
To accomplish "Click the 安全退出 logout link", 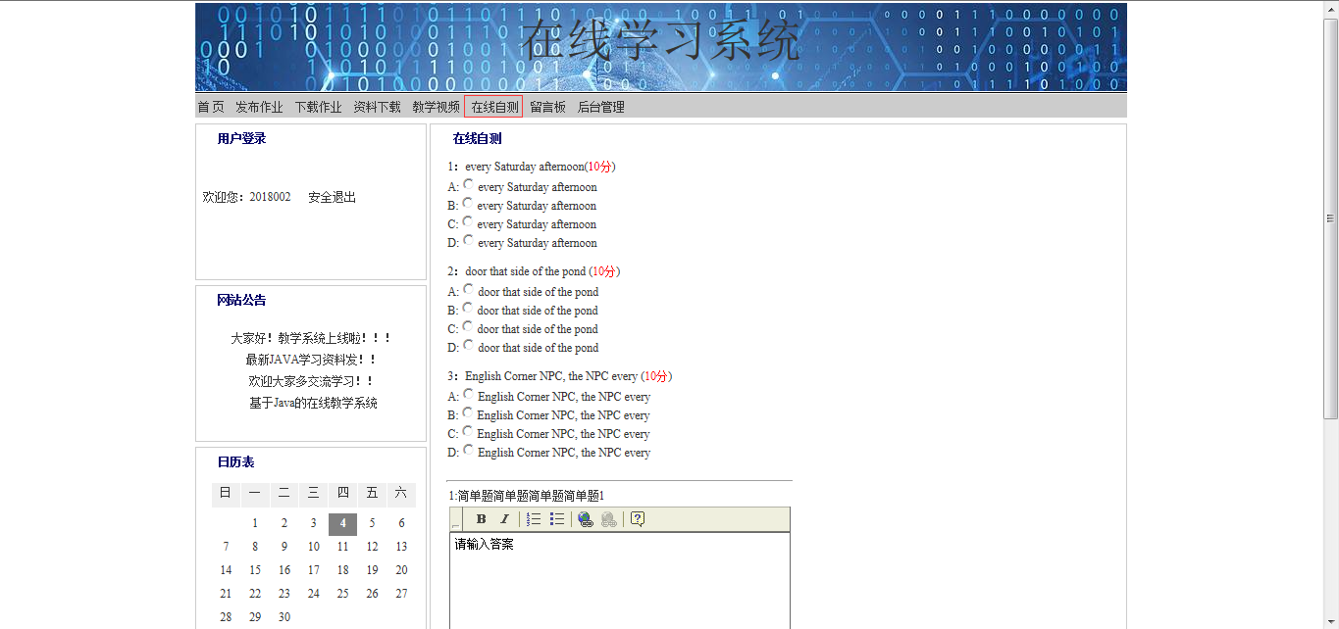I will point(332,197).
